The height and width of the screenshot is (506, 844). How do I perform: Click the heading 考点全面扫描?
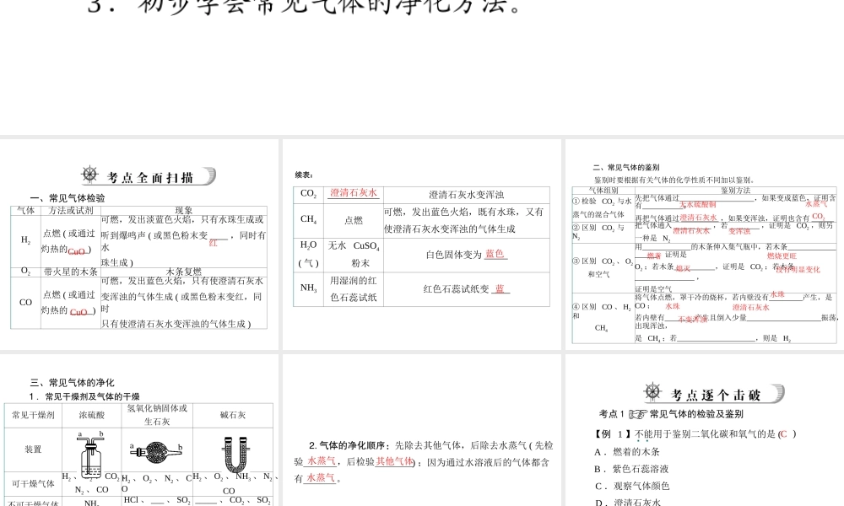click(150, 178)
